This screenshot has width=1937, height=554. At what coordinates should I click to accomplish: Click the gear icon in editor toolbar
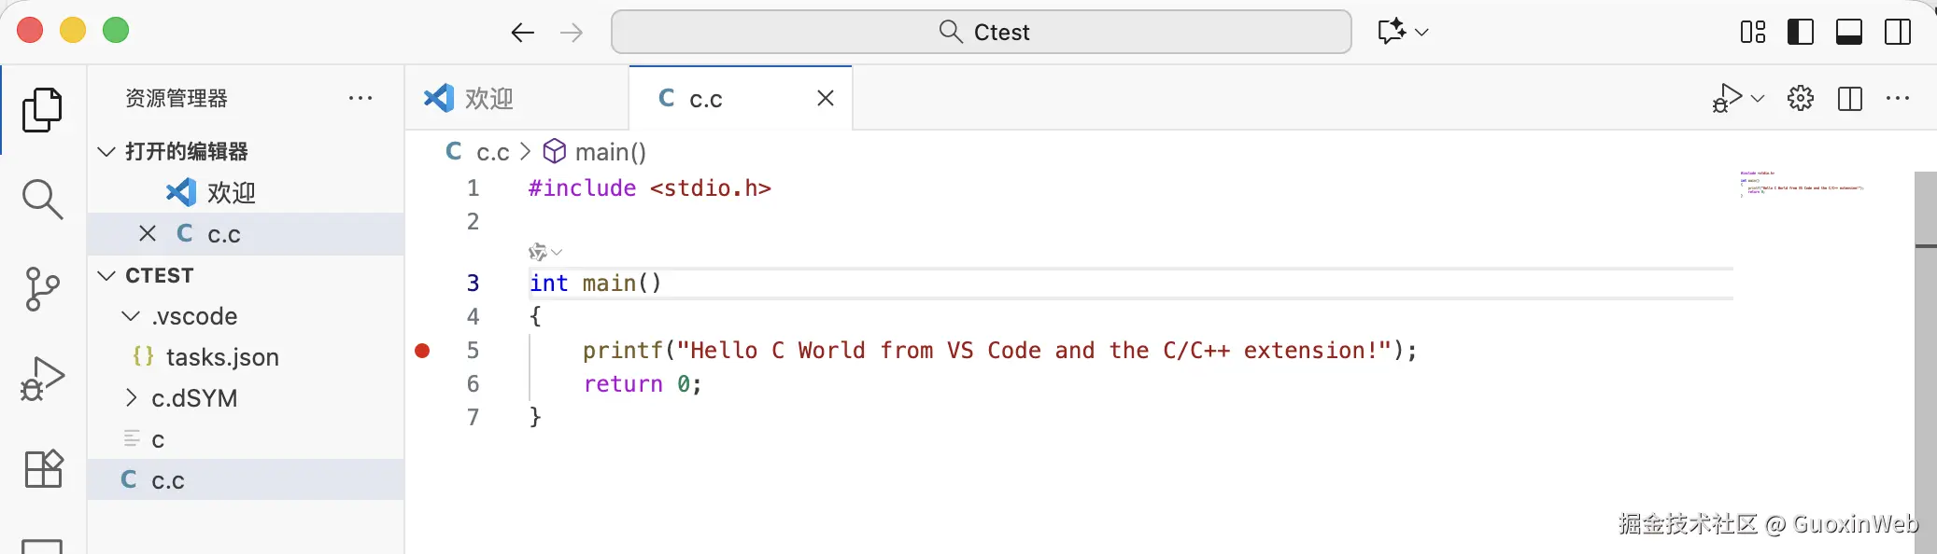point(1800,98)
